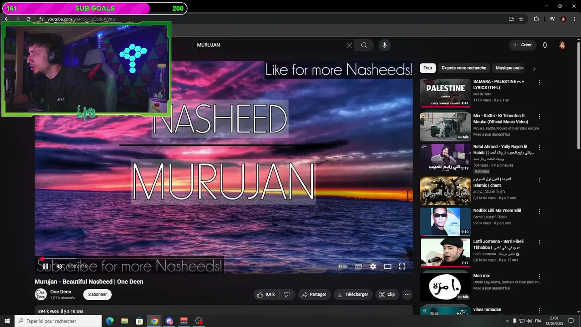This screenshot has width=581, height=327.
Task: Open the player settings gear
Action: (373, 267)
